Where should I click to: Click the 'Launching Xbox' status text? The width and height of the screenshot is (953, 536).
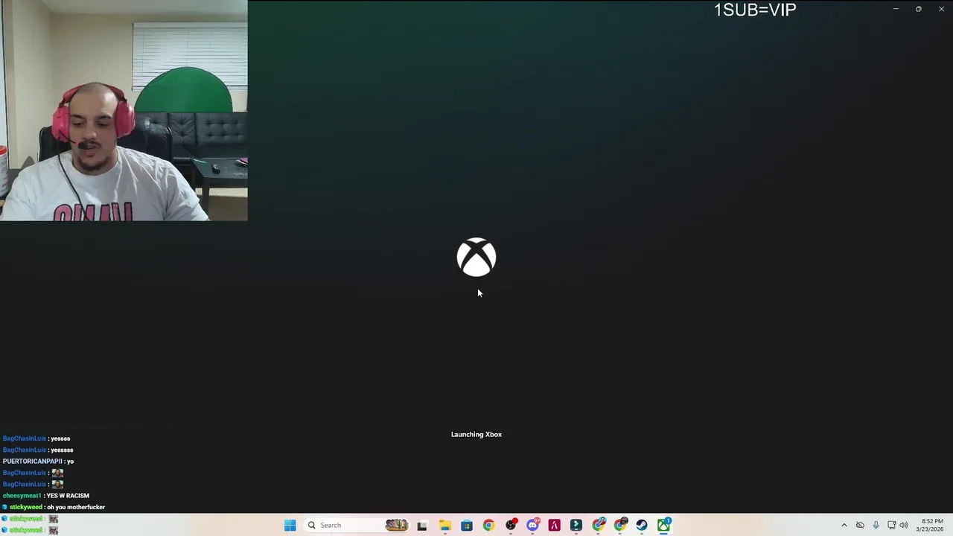[x=476, y=434]
